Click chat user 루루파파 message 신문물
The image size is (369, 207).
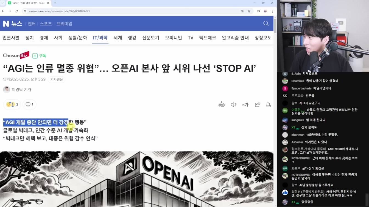[x=310, y=96]
